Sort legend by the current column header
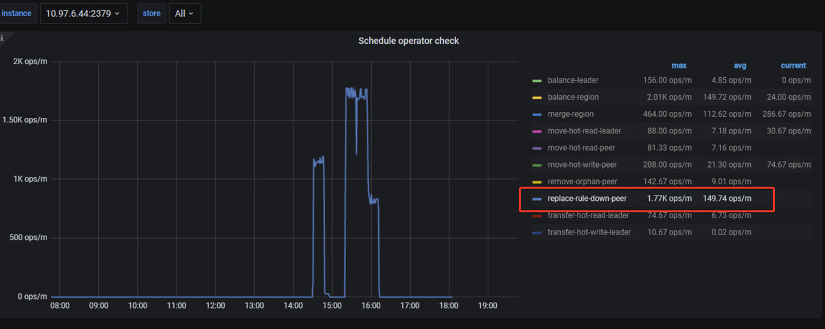Viewport: 825px width, 329px height. coord(793,66)
